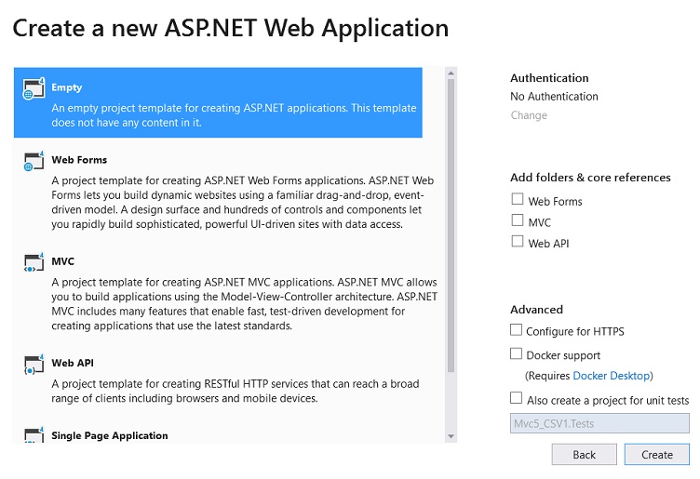Click the MVC template description paragraph

click(244, 304)
